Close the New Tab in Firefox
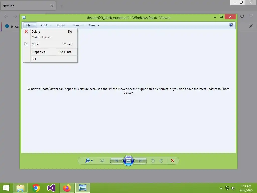This screenshot has height=193, width=257. click(x=52, y=6)
